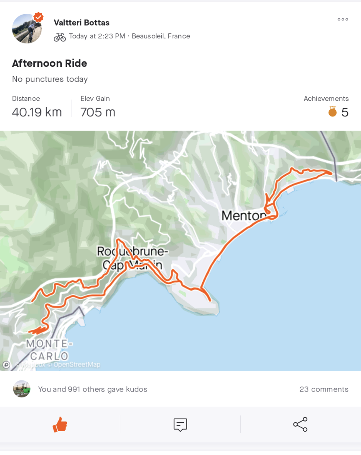Image resolution: width=361 pixels, height=455 pixels.
Task: Open the comment icon below the map
Action: 180,425
